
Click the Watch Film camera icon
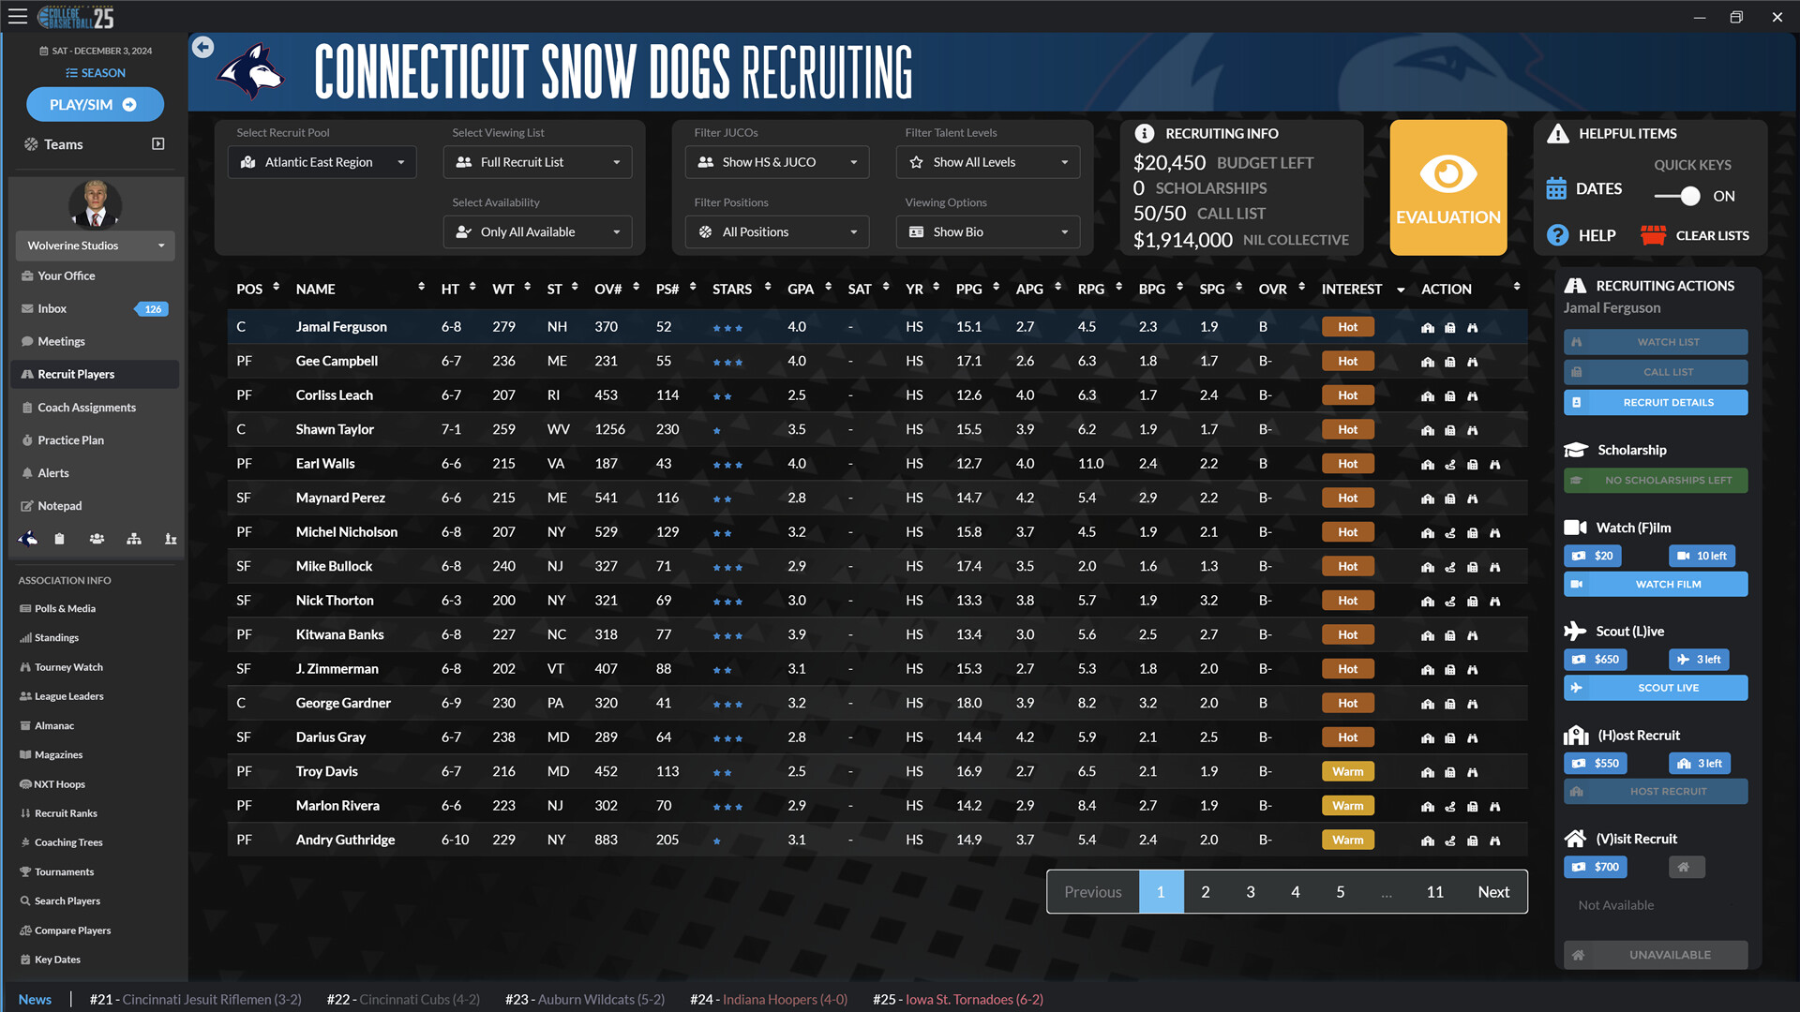tap(1579, 584)
